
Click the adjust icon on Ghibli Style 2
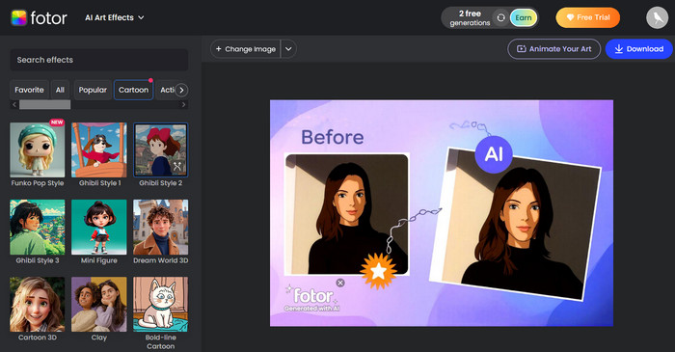(x=176, y=167)
